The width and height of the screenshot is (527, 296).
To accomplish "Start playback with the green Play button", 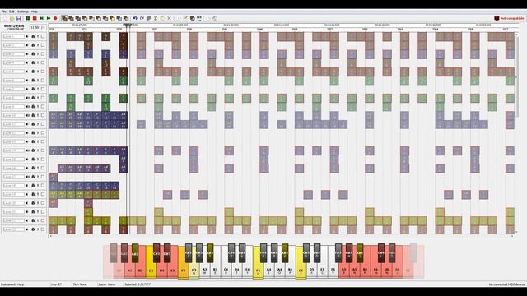I will pyautogui.click(x=28, y=18).
